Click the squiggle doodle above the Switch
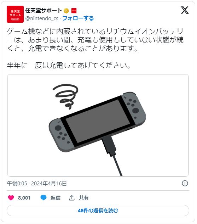Image resolution: width=197 pixels, height=224 pixels. [x=65, y=96]
